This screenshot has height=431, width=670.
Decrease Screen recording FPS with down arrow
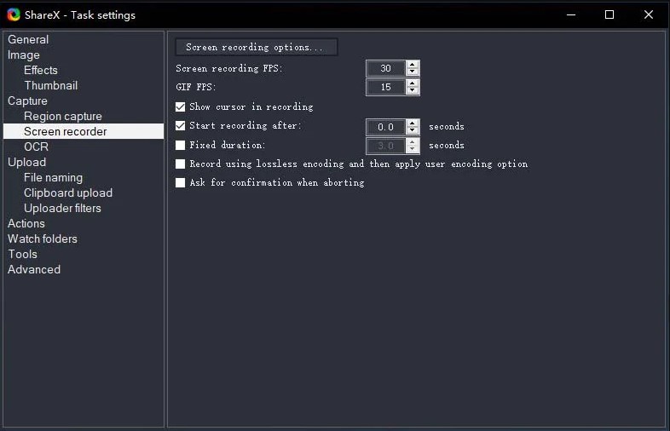(412, 72)
